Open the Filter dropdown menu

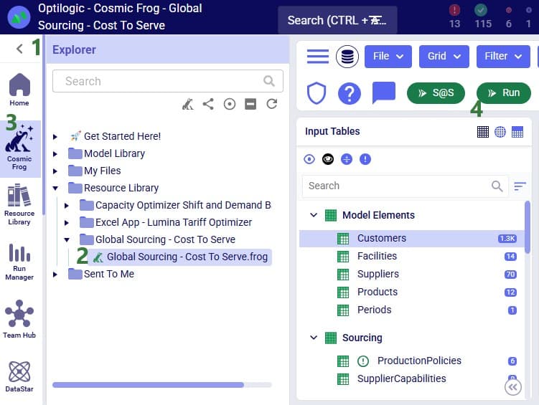[x=503, y=57]
